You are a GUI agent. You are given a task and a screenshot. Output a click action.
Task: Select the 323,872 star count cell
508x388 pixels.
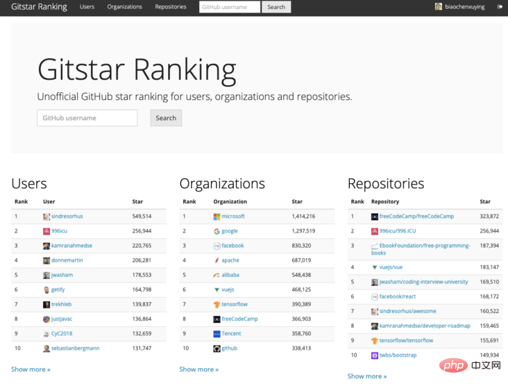(x=489, y=216)
